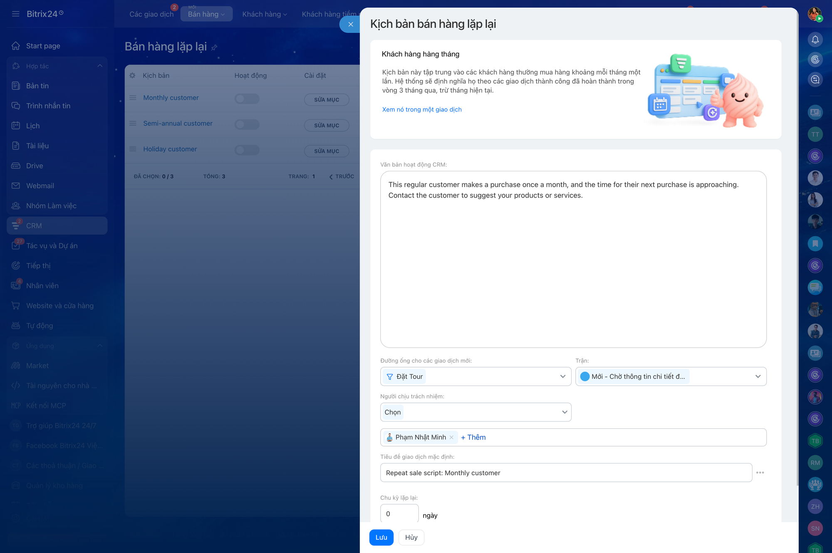832x553 pixels.
Task: Open the Trận stage dropdown
Action: coord(671,376)
